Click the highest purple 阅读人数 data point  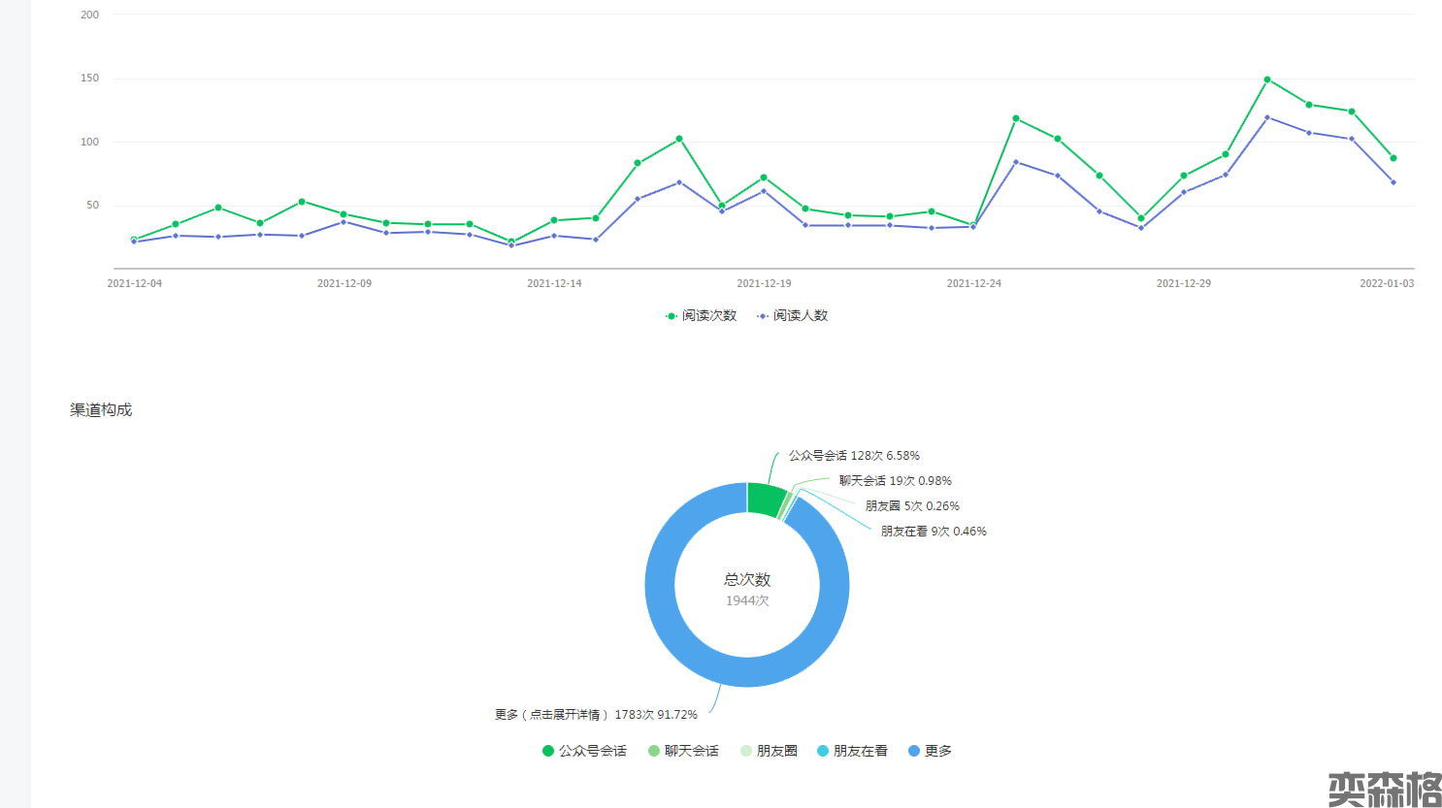click(x=1267, y=117)
